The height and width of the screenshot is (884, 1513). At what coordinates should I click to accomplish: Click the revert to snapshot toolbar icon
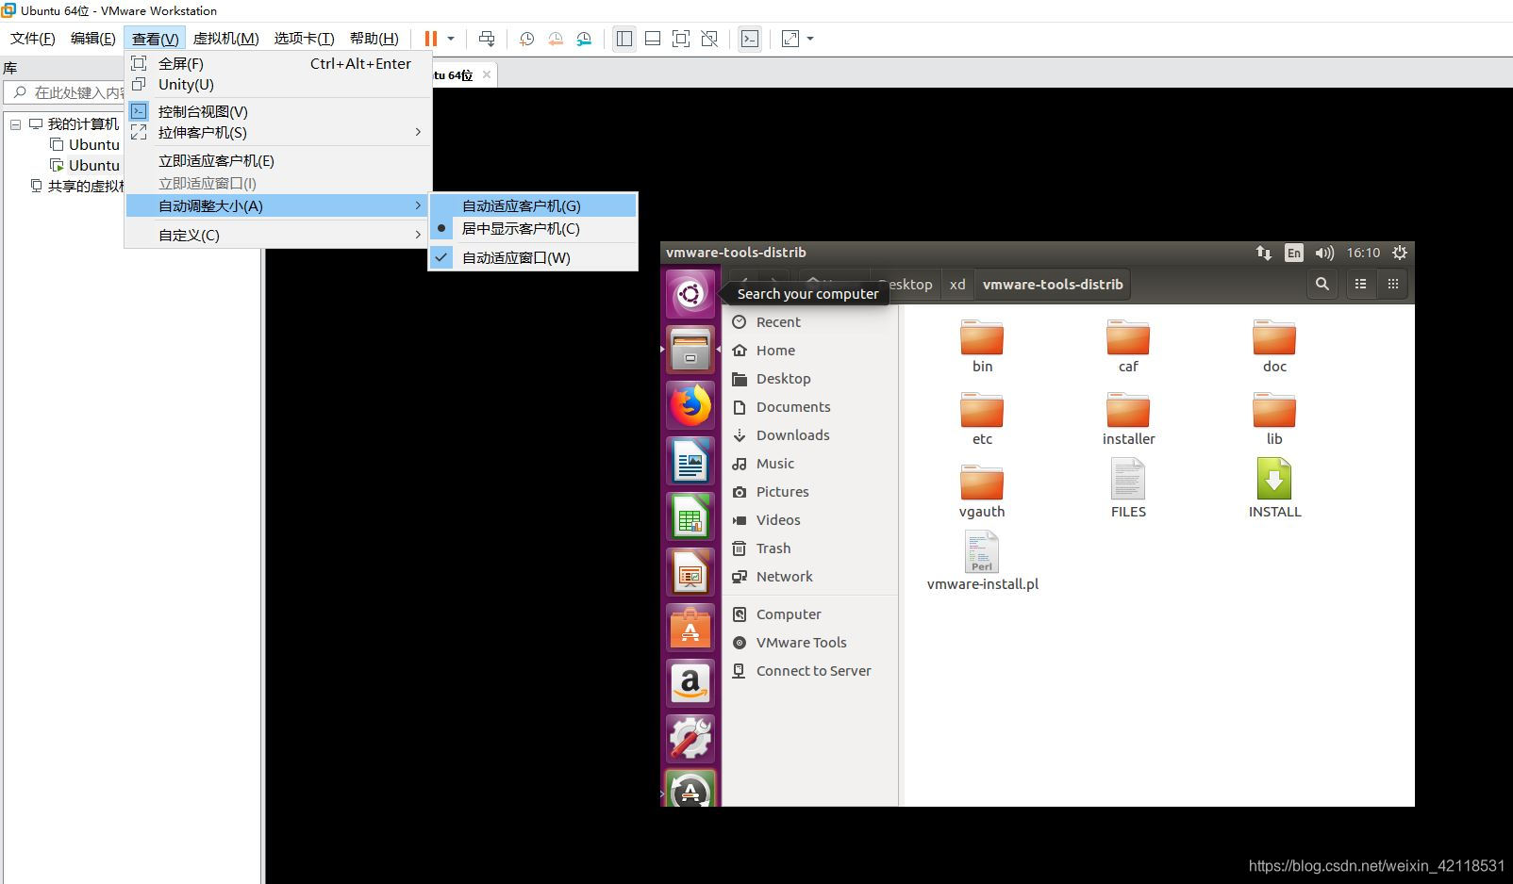pyautogui.click(x=556, y=39)
